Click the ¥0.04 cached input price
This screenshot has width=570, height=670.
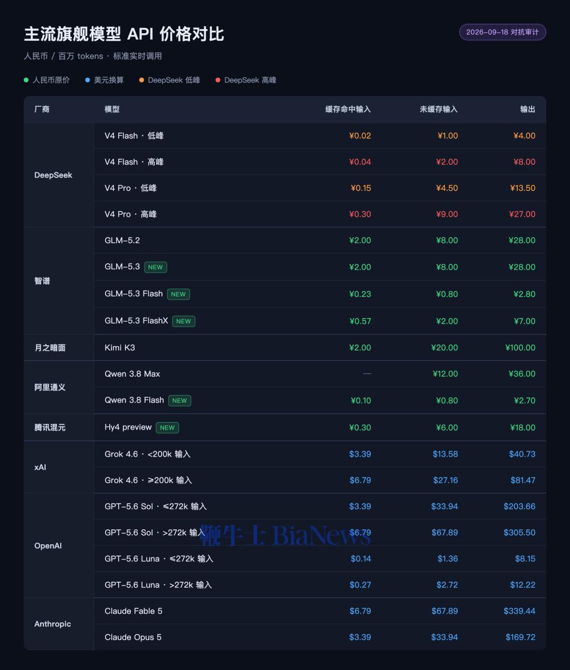pyautogui.click(x=360, y=162)
